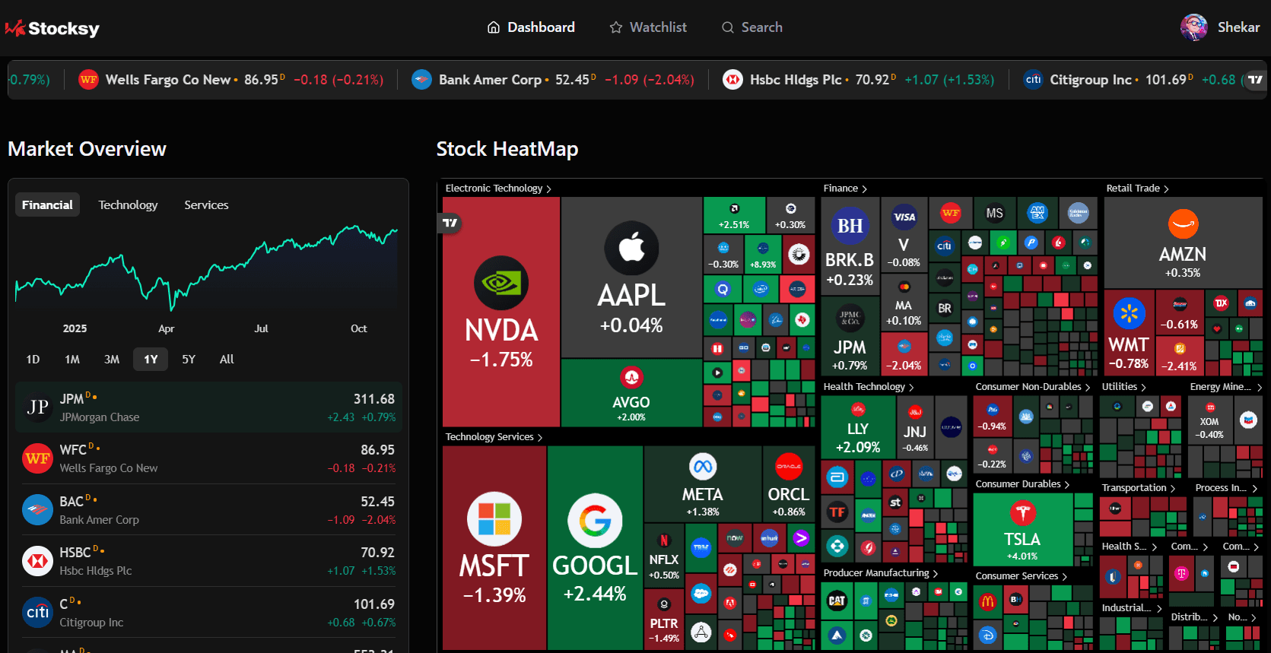This screenshot has width=1271, height=653.
Task: Click the GOOGL heatmap tile
Action: [595, 547]
